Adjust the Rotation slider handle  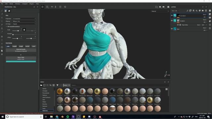13,35
